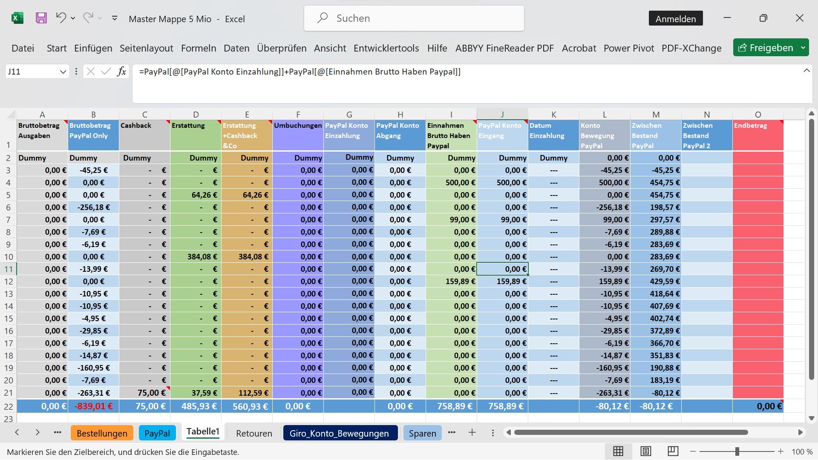Open Undo history dropdown arrow
The height and width of the screenshot is (460, 818).
pos(73,18)
